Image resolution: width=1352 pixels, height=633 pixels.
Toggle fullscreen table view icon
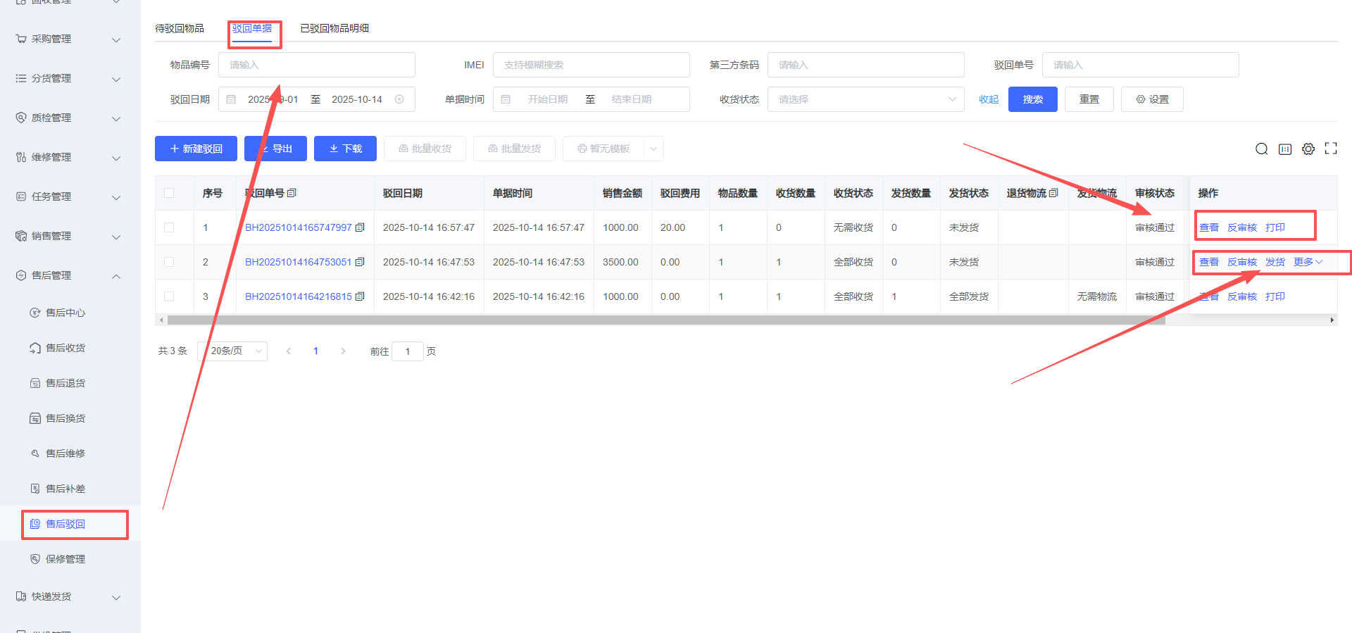coord(1330,149)
